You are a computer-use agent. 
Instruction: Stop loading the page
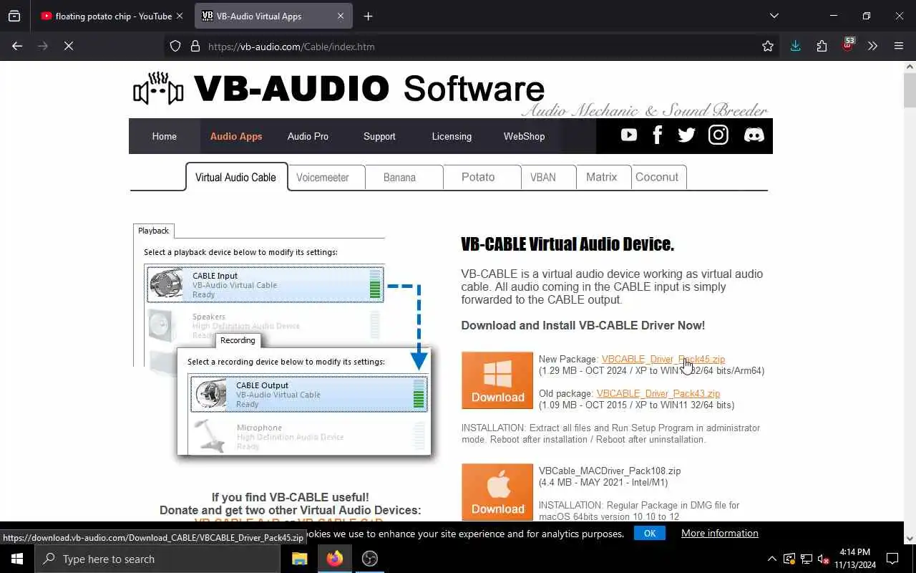click(x=69, y=46)
